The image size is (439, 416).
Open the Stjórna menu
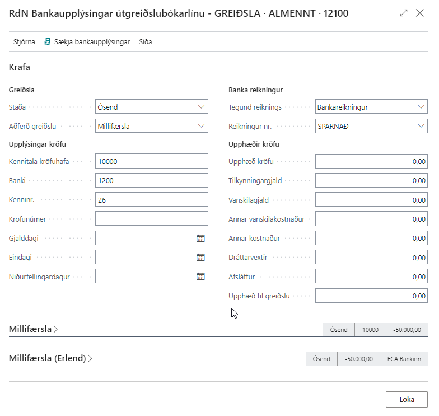tap(24, 41)
